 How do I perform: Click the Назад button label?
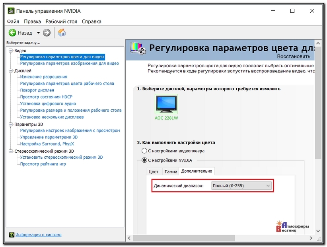coord(25,33)
